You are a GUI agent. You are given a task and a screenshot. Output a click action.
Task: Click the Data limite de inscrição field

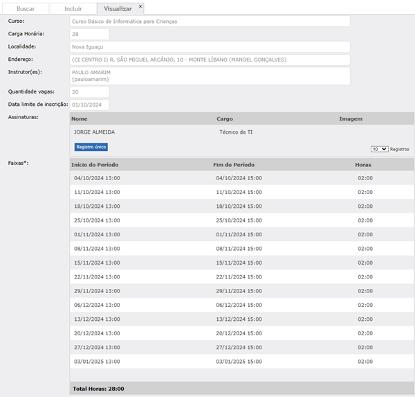pyautogui.click(x=89, y=105)
